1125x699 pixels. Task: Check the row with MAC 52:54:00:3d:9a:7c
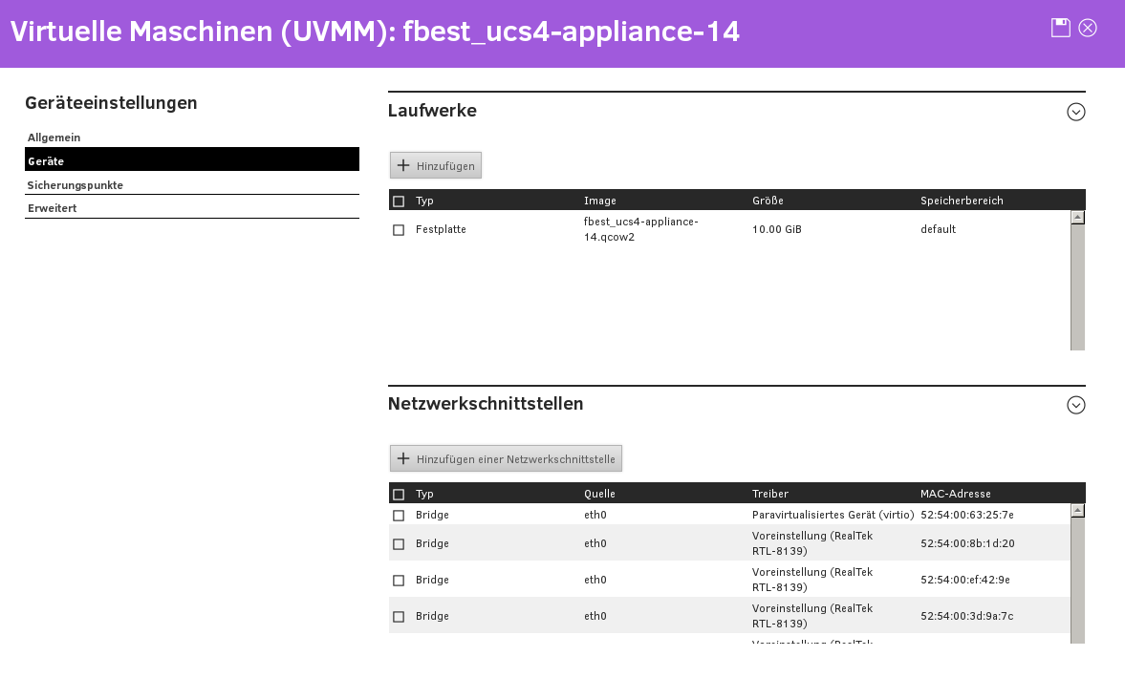click(399, 617)
